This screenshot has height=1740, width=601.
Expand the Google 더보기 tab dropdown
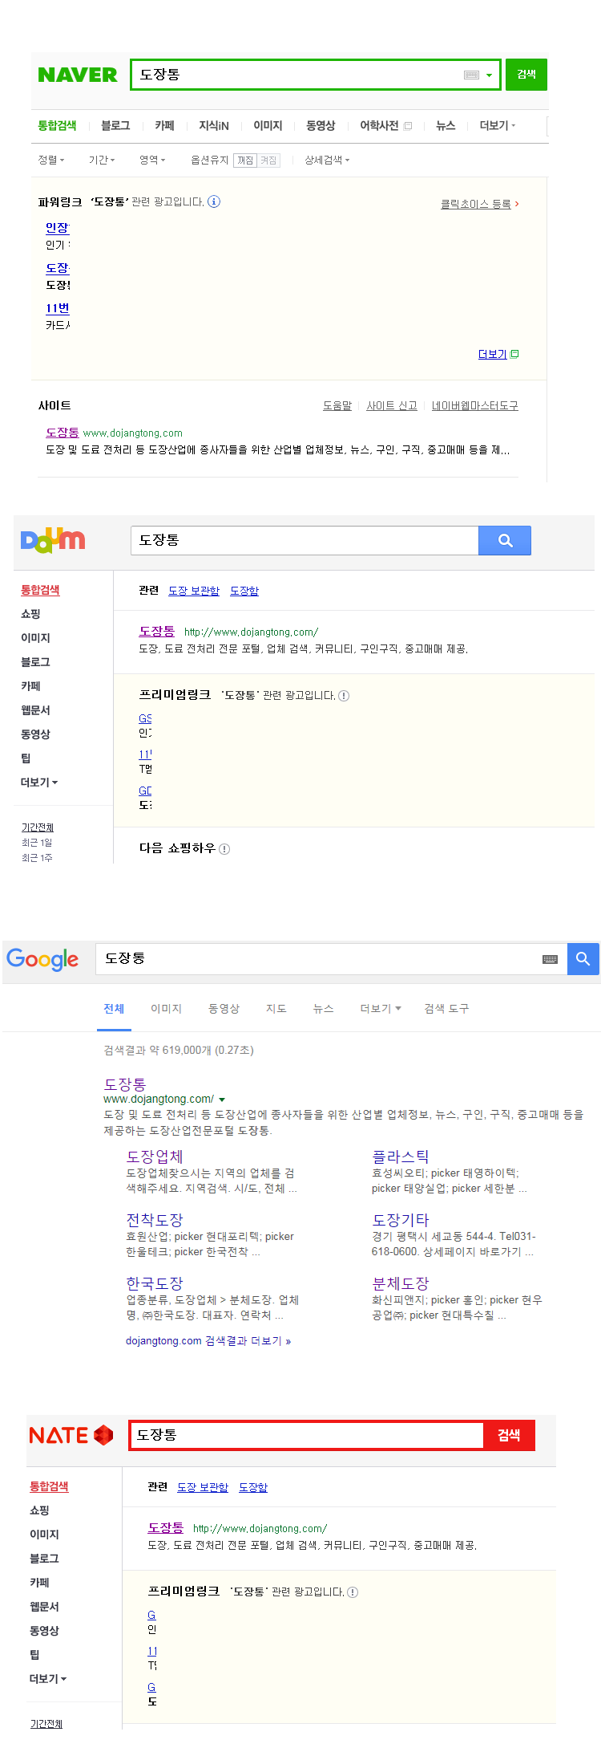tap(381, 1009)
